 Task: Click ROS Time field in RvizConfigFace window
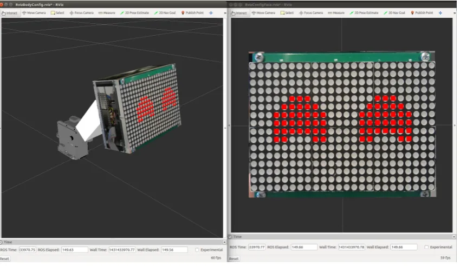(x=257, y=247)
